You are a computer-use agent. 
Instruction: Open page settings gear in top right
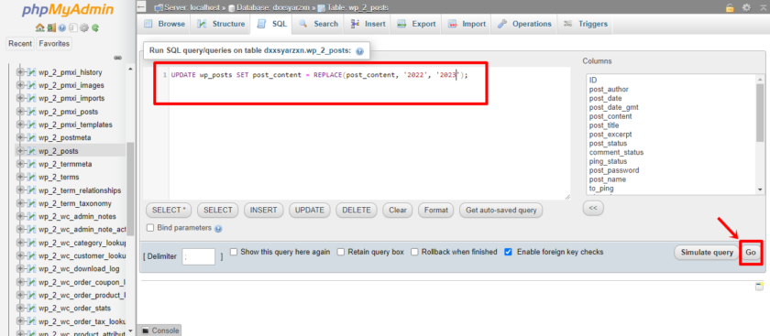tap(746, 7)
